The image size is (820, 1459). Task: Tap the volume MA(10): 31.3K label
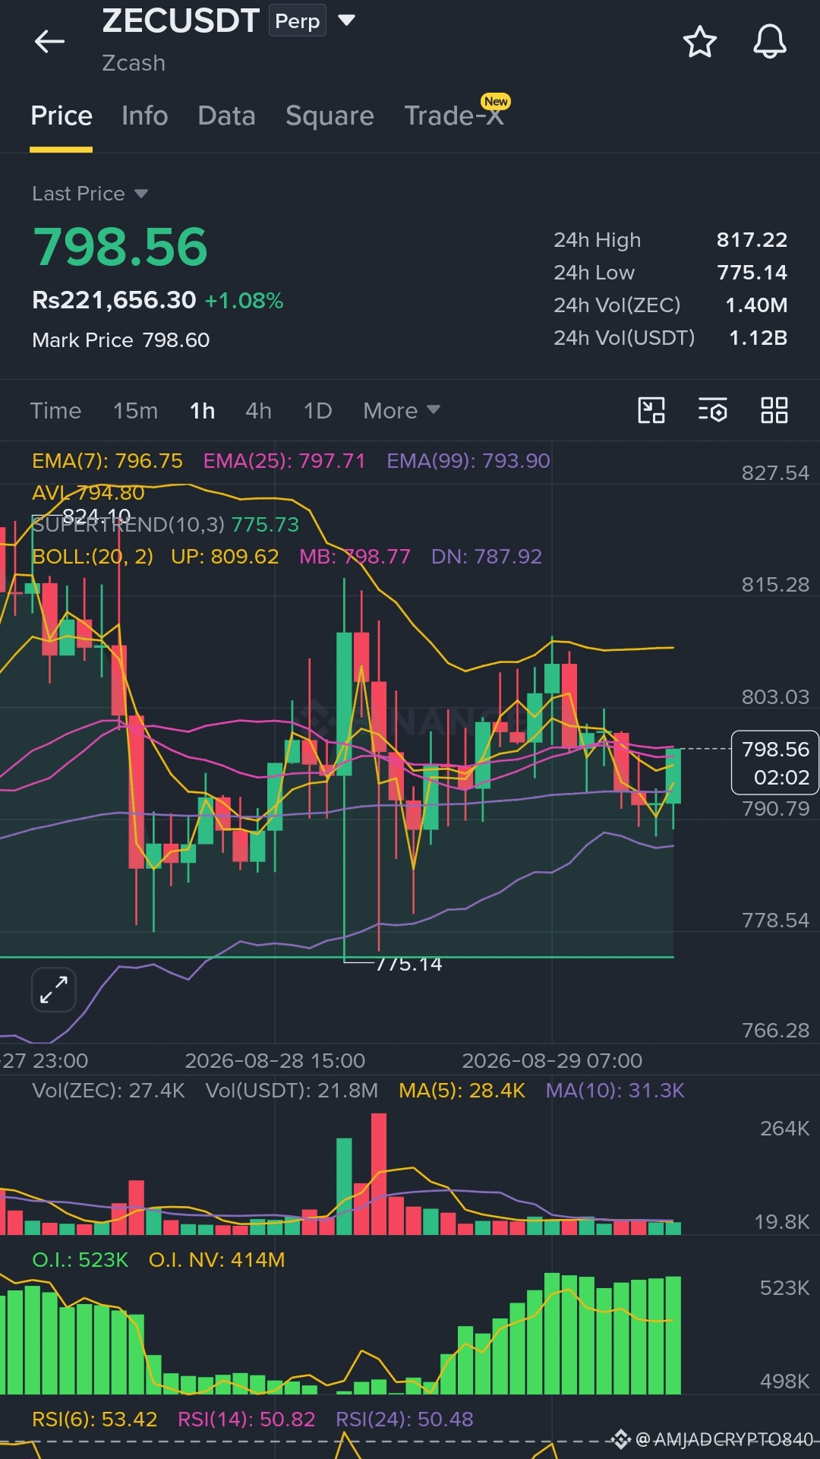coord(615,1090)
